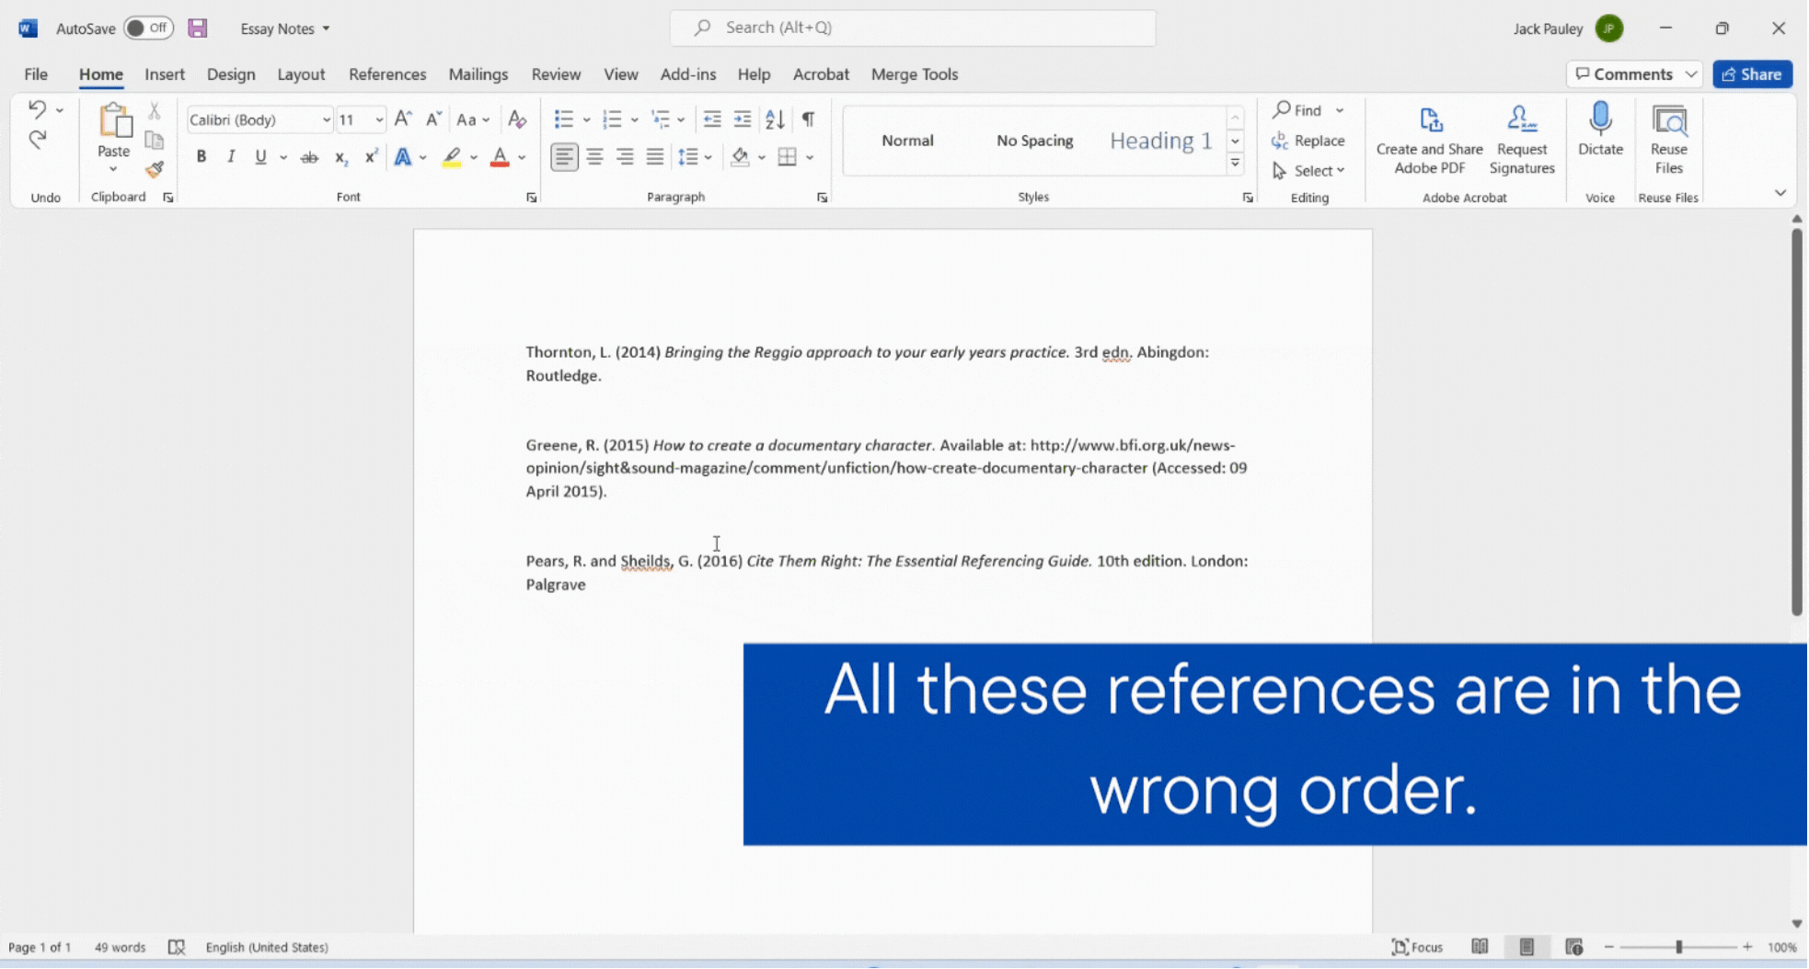Click the zoom slider handle

click(1678, 947)
